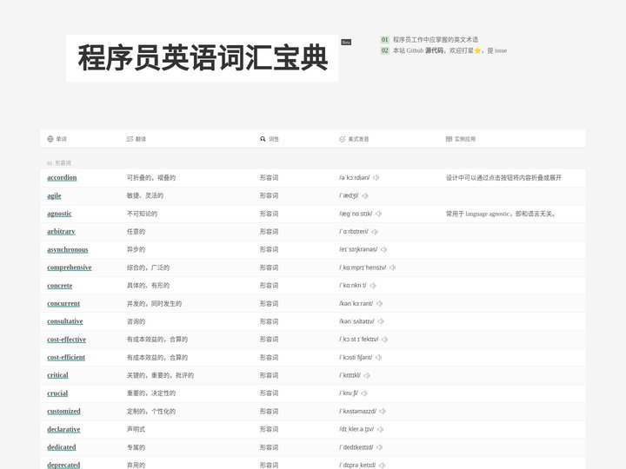This screenshot has width=626, height=469.
Task: Open the cost-effective word link
Action: 67,340
